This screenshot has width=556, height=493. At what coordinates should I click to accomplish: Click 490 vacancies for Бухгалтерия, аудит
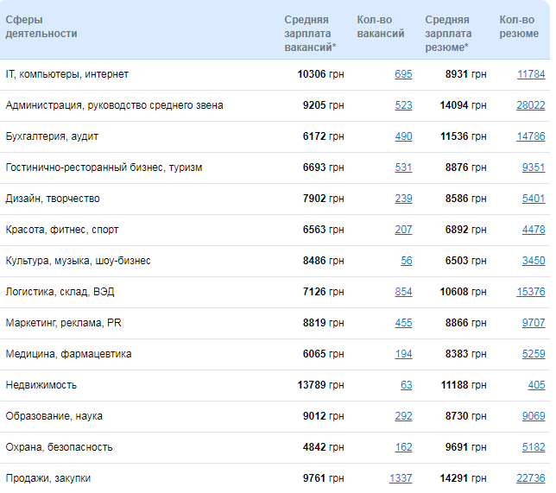pos(403,136)
